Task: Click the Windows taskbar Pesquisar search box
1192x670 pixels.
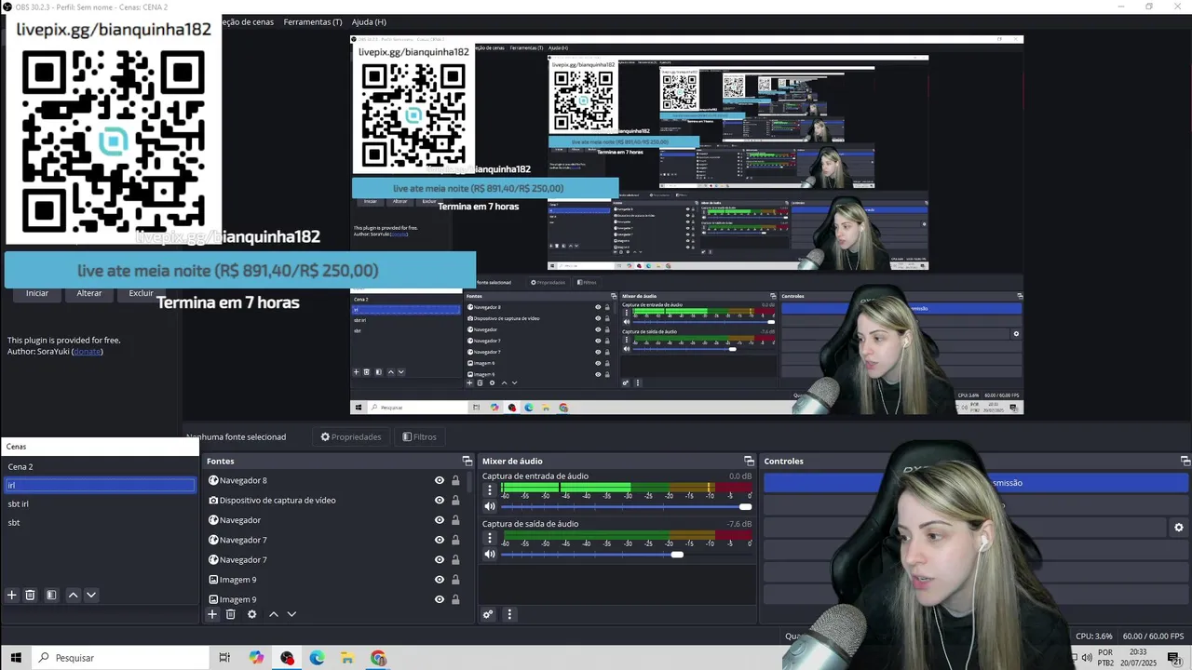Action: point(119,658)
